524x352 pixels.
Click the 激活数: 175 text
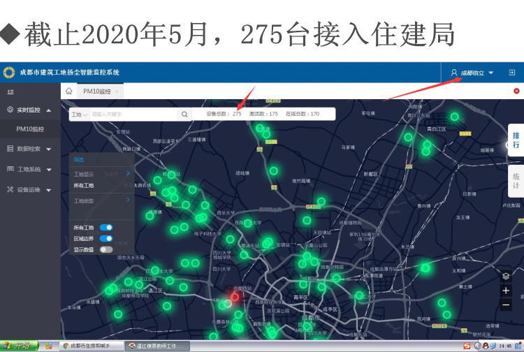(263, 114)
